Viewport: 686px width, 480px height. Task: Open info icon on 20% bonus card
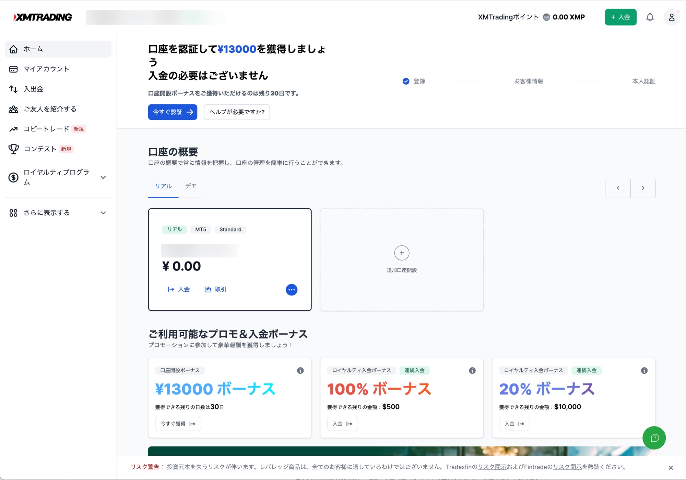644,370
